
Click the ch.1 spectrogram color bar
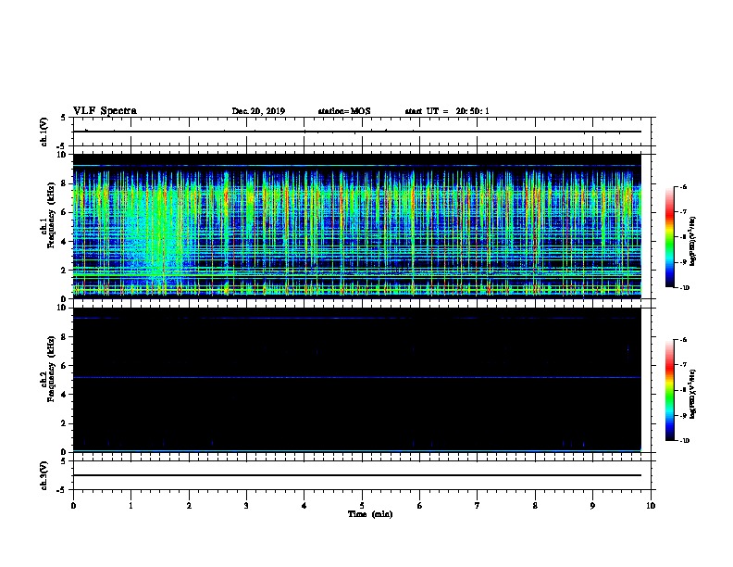669,237
